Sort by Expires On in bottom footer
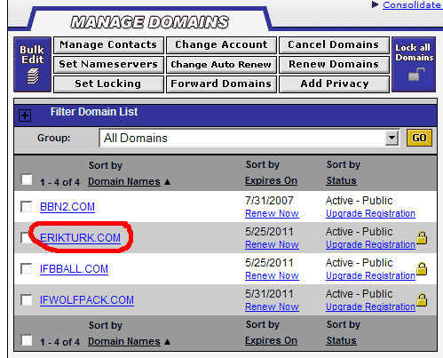The height and width of the screenshot is (358, 443). (271, 340)
